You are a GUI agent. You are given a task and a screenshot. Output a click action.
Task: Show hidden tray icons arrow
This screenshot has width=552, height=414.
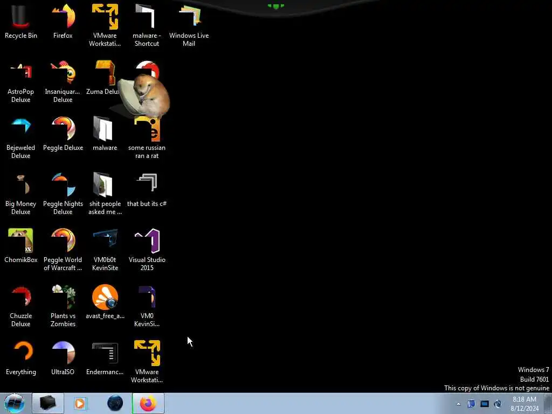(x=458, y=404)
